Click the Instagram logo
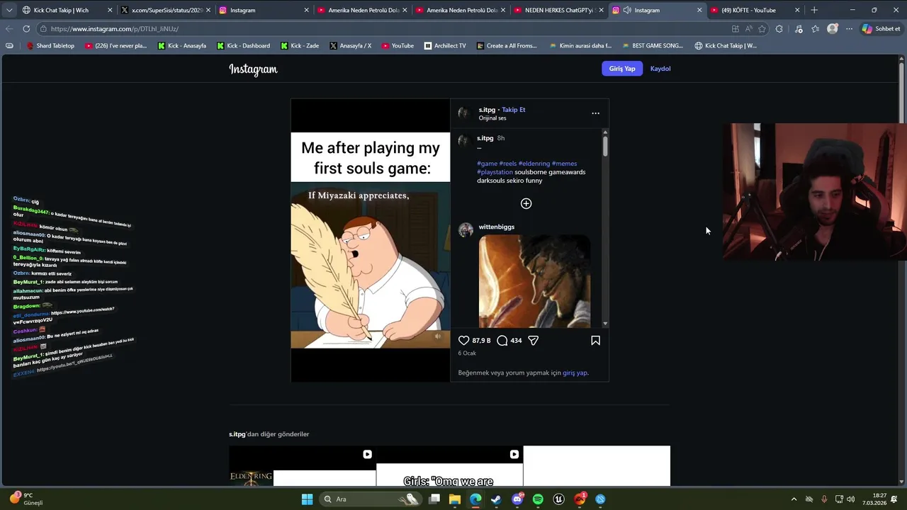The height and width of the screenshot is (510, 907). (x=253, y=69)
